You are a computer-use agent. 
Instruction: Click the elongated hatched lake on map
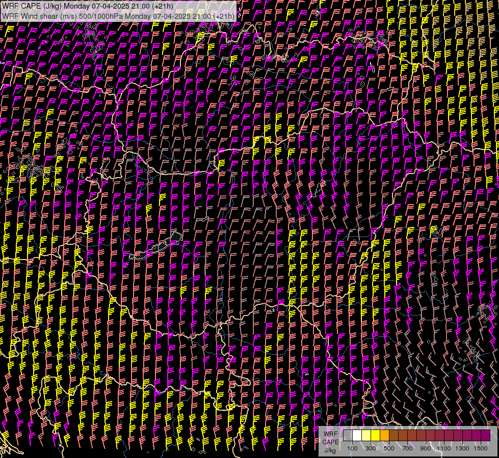(x=156, y=246)
